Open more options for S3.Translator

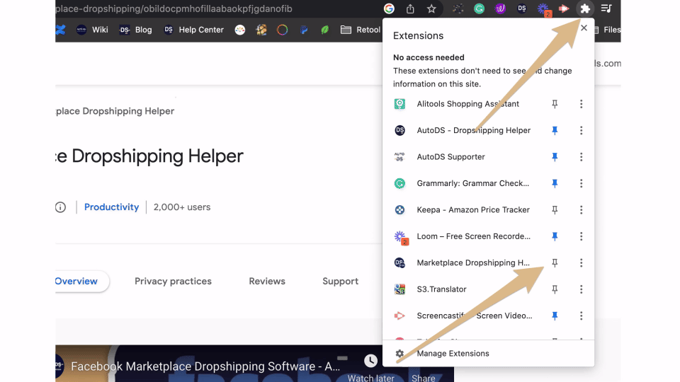tap(581, 289)
